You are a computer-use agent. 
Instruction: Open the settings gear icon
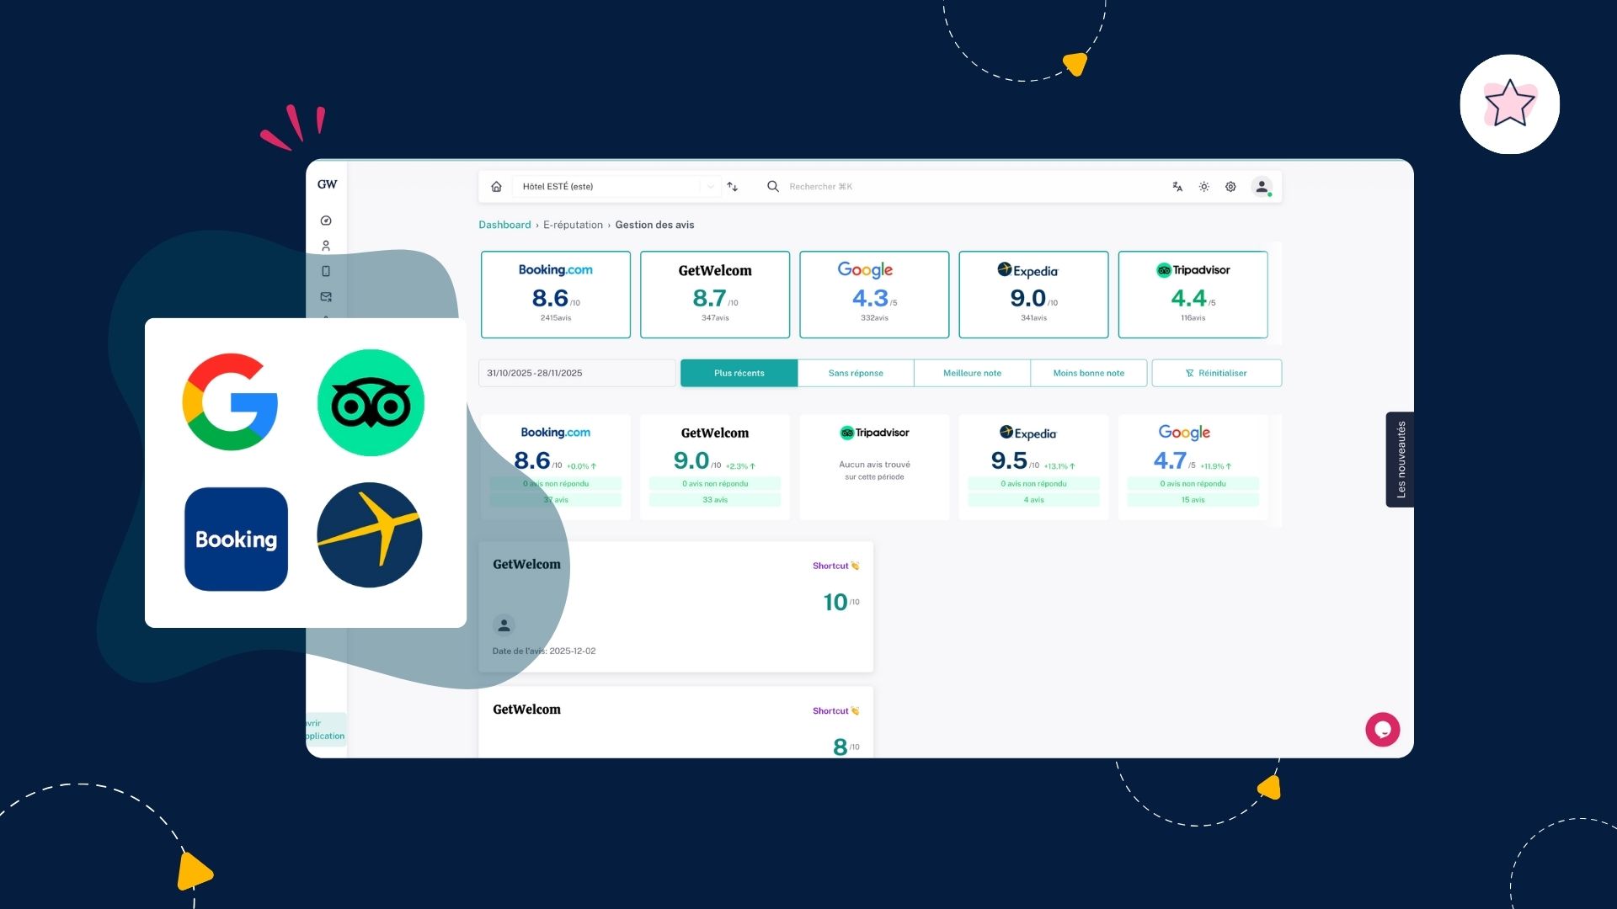click(1230, 187)
